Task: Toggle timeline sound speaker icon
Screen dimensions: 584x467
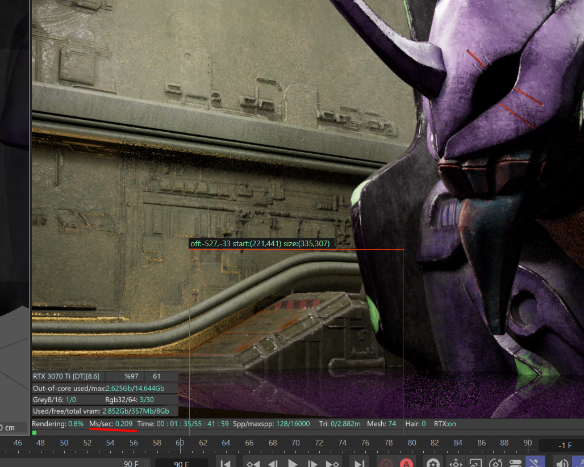Action: pos(562,463)
